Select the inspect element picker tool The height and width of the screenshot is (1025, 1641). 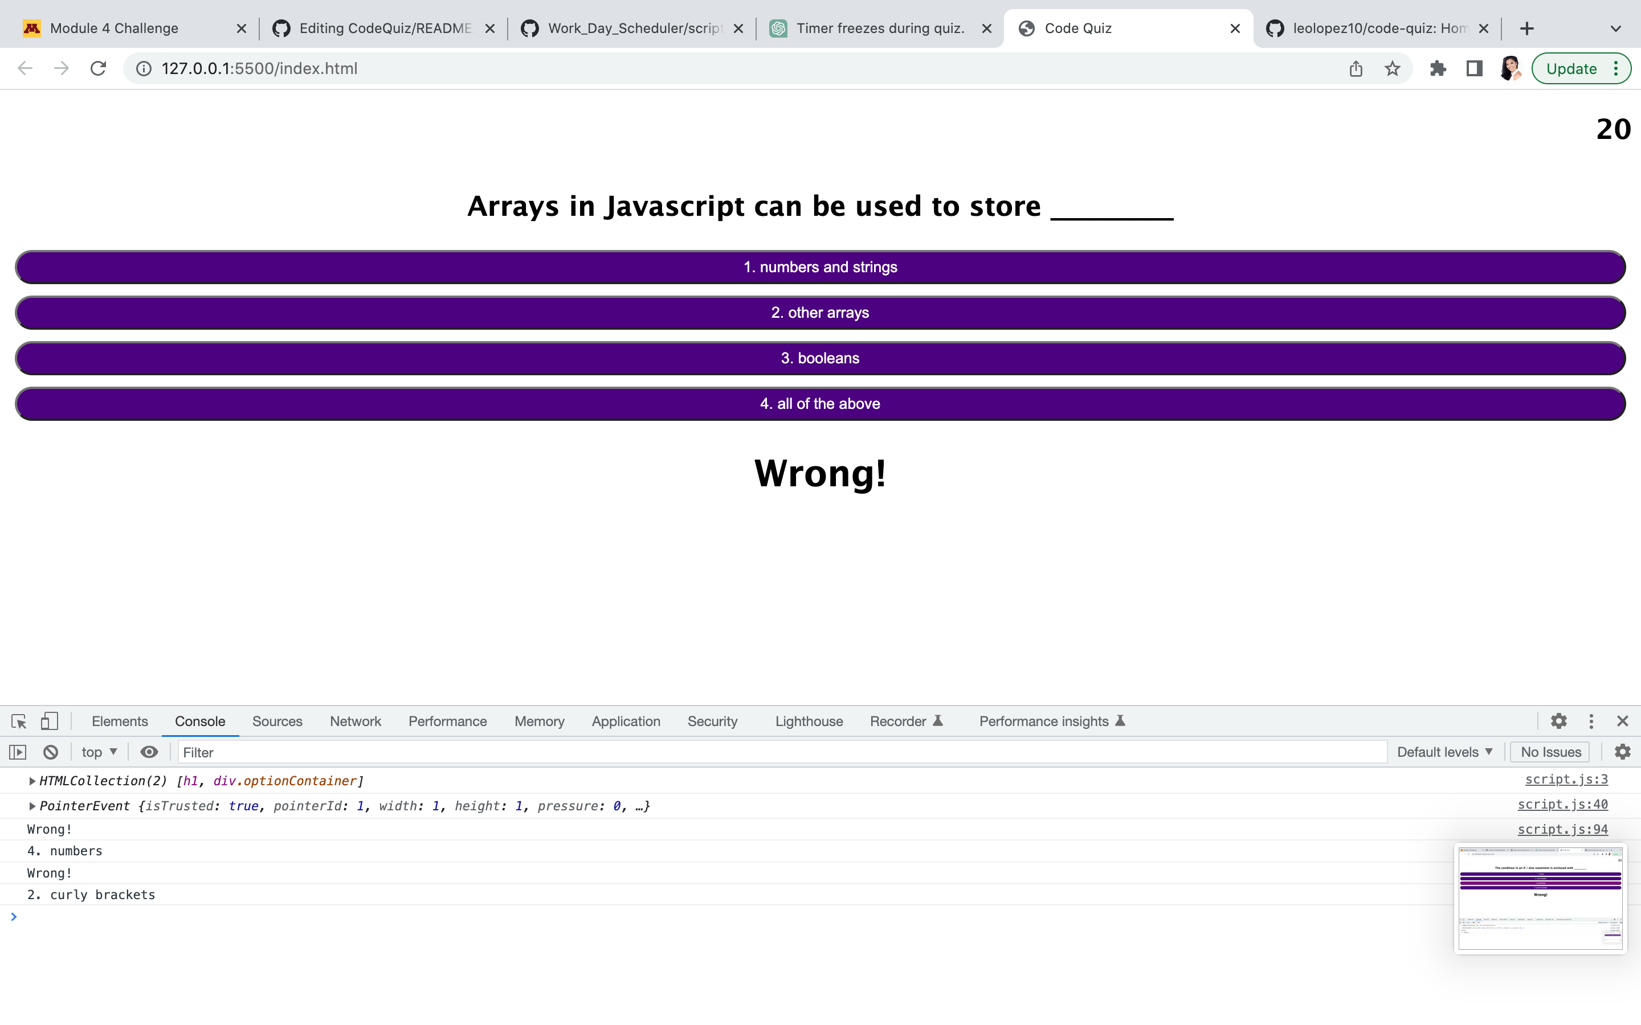(19, 721)
